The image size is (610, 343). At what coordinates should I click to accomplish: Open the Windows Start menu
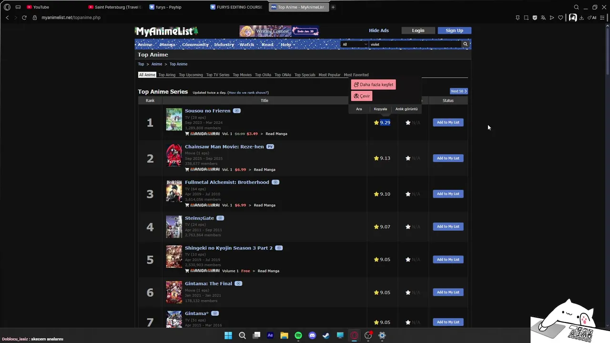[x=228, y=335]
